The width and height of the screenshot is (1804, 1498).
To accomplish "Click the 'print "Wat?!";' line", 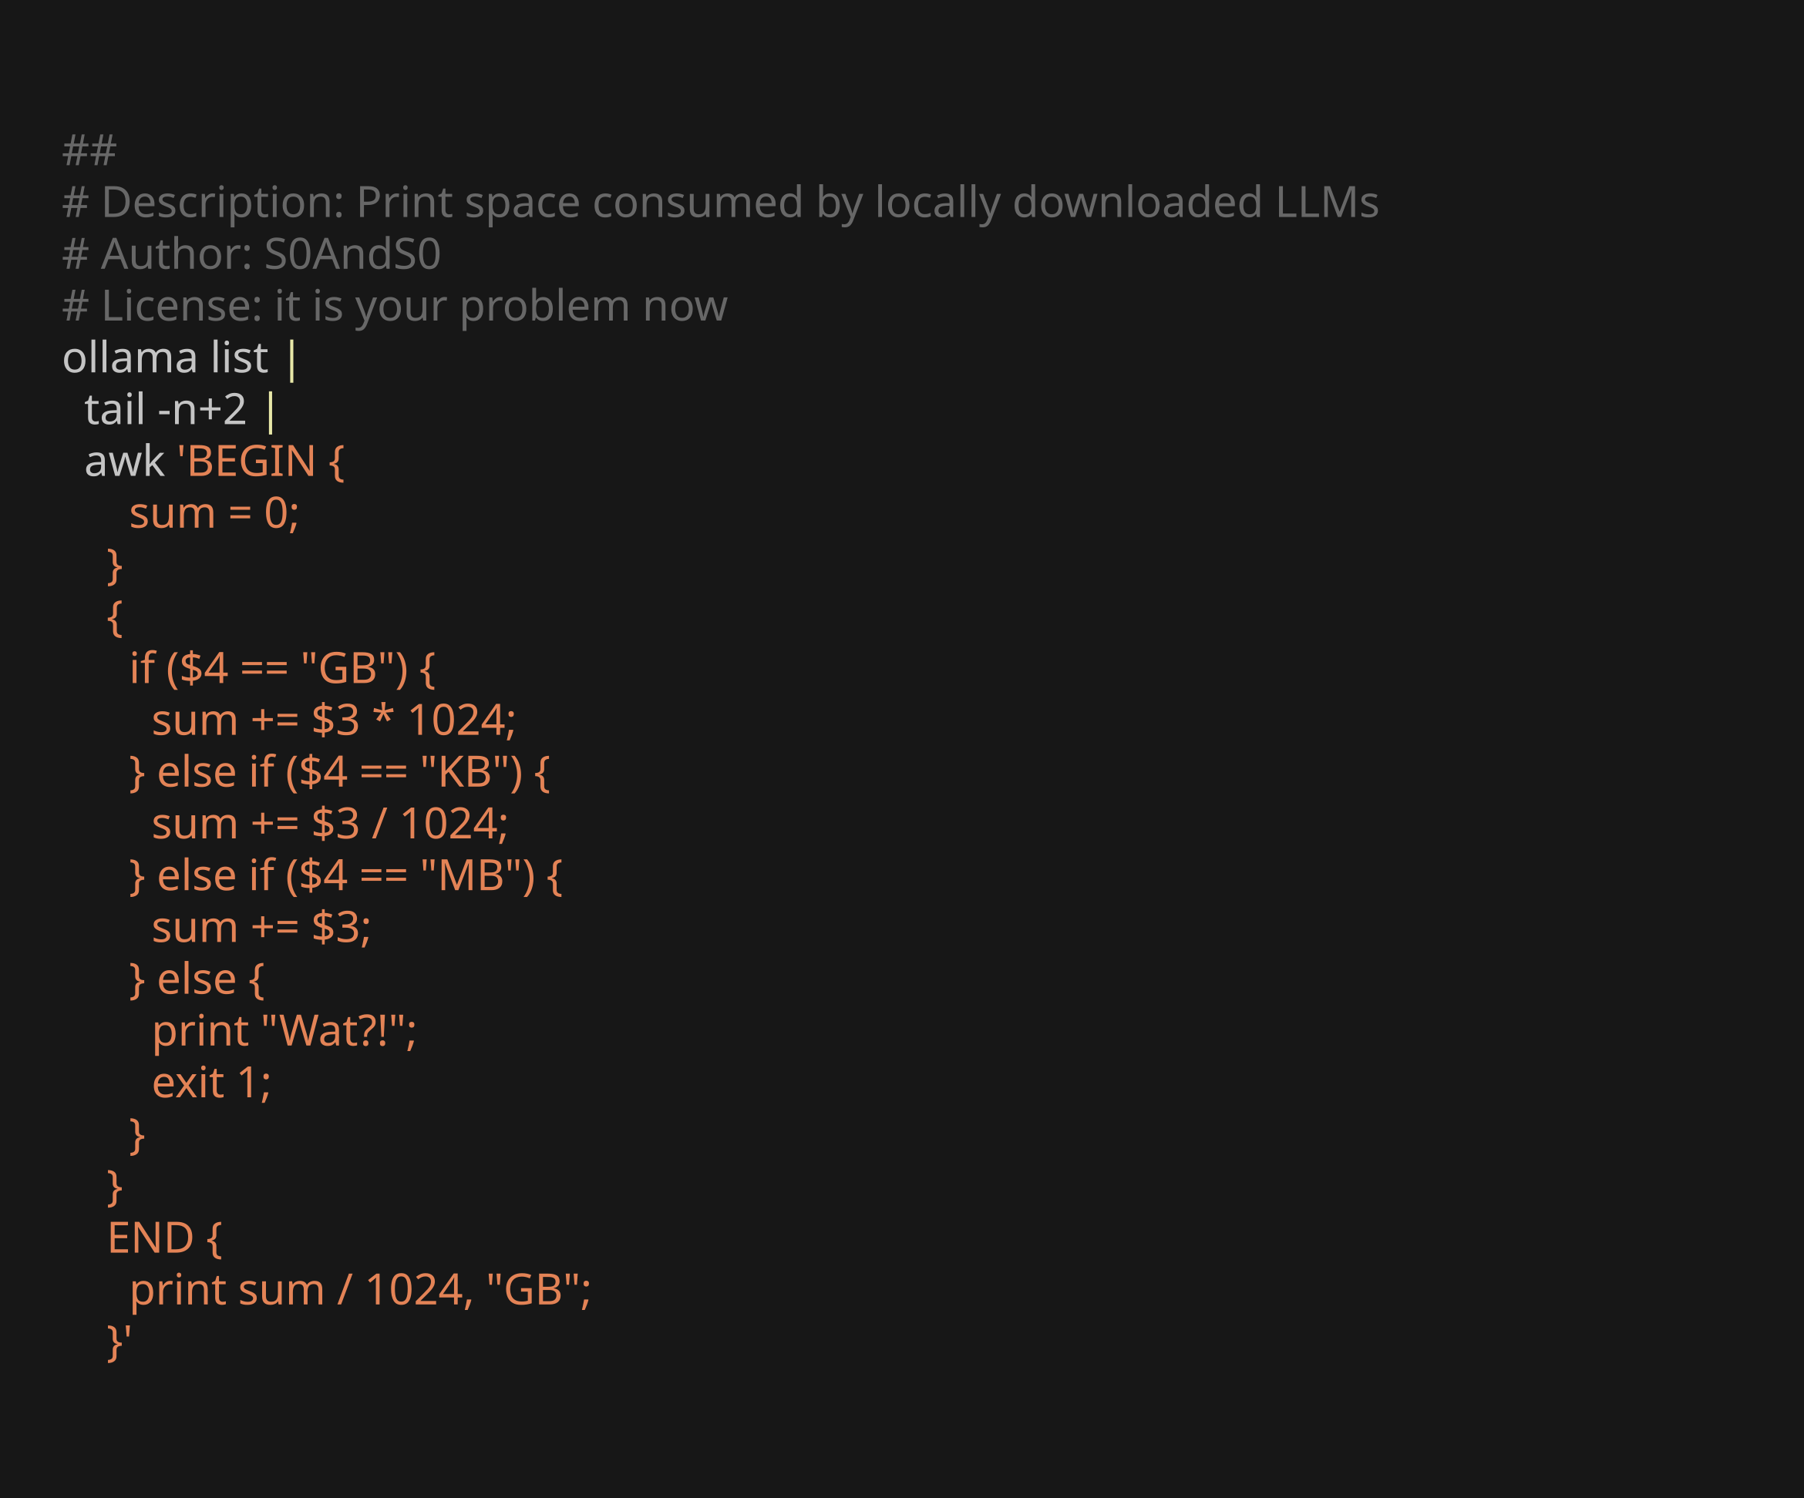I will coord(284,1032).
